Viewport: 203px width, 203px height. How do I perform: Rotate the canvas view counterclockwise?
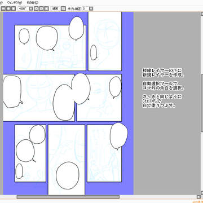(37, 8)
